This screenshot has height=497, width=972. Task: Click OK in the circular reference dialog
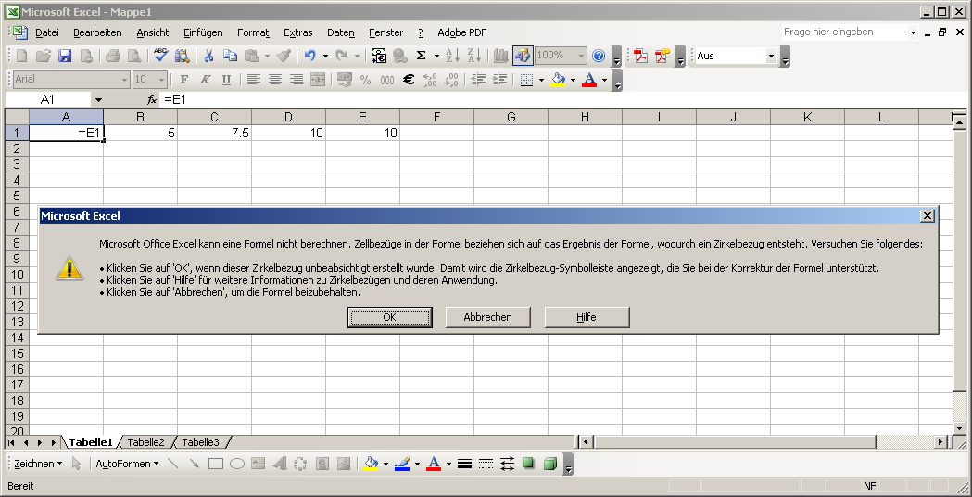[389, 317]
